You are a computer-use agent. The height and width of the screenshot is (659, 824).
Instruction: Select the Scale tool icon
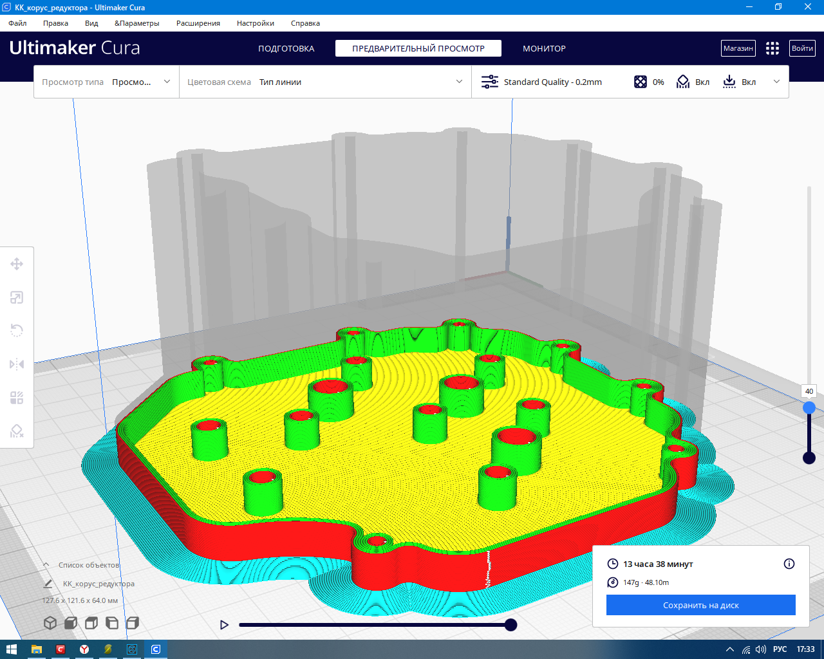click(17, 297)
